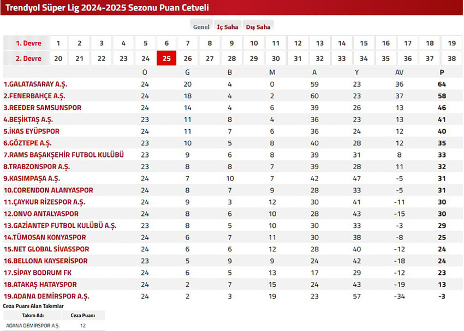
Task: Open the Fenerbahçe A.Ş. team link
Action: pos(34,96)
